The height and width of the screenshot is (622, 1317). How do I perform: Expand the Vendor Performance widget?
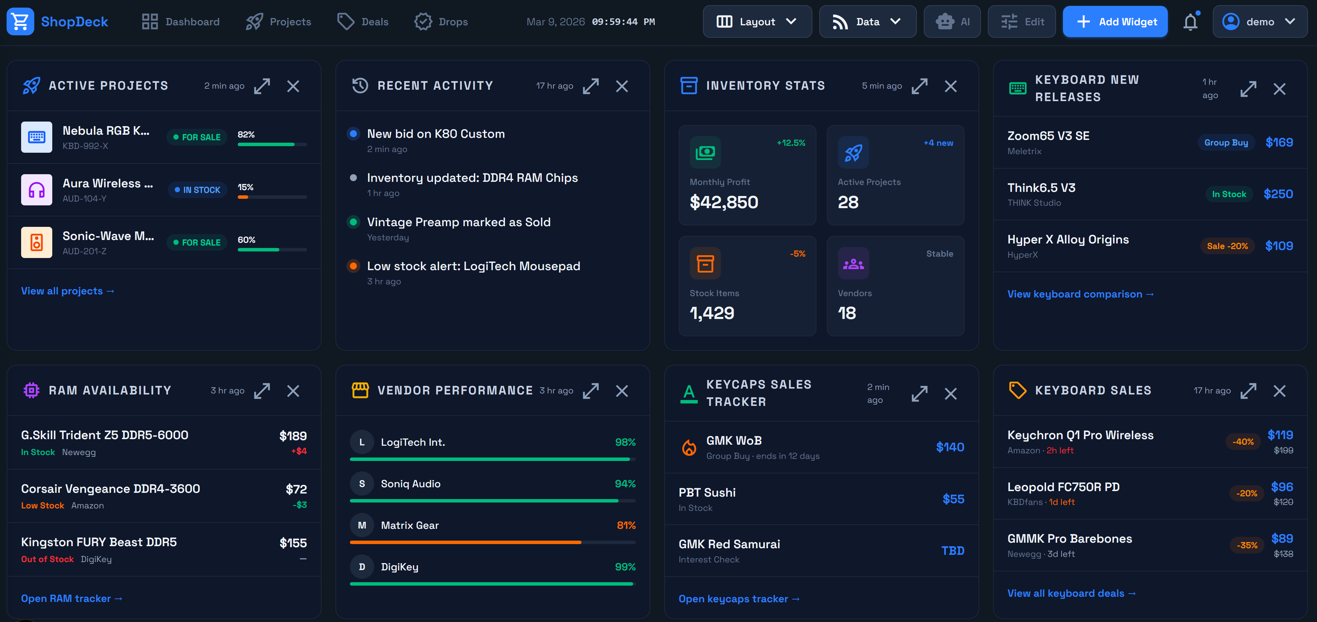[x=590, y=391]
